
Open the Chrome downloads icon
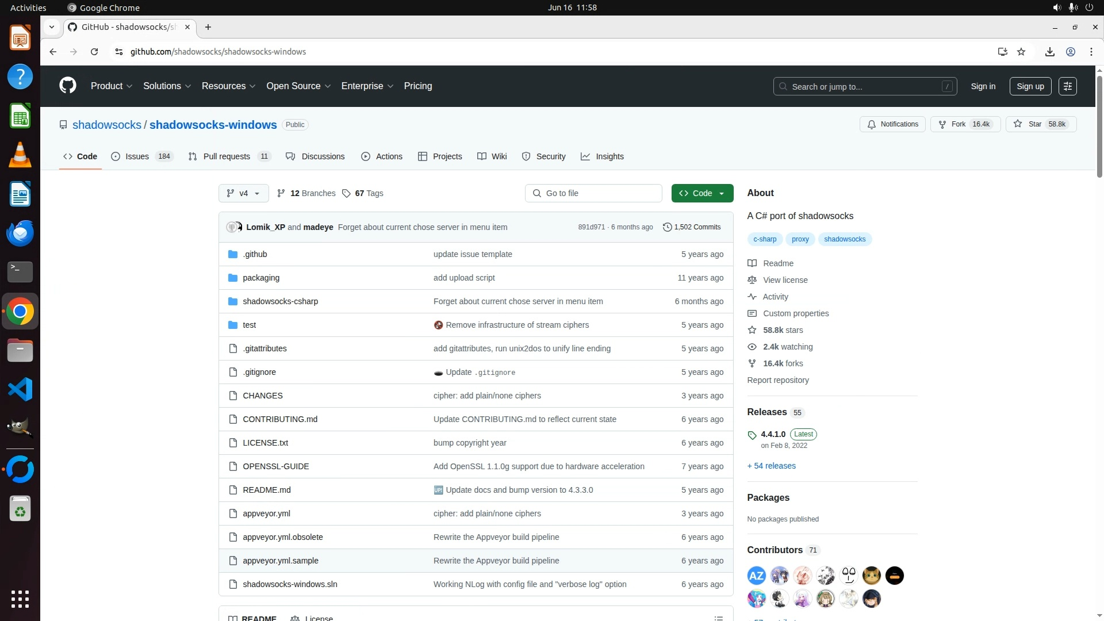click(1049, 52)
